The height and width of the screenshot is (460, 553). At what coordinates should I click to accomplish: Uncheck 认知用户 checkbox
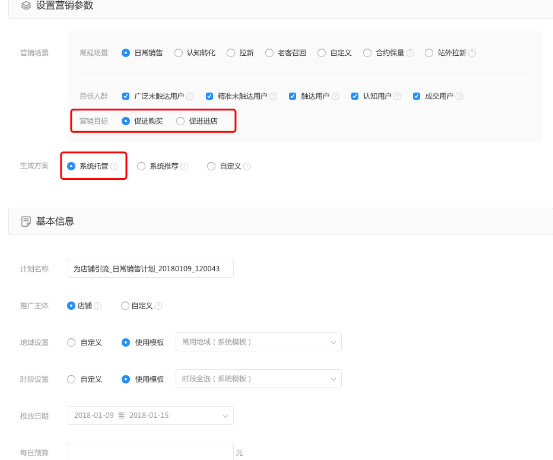[355, 96]
